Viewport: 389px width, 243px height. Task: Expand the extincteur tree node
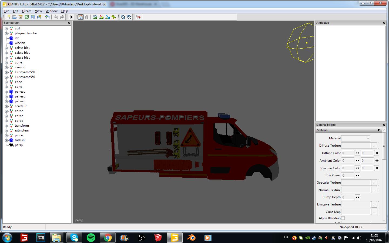tap(6, 130)
